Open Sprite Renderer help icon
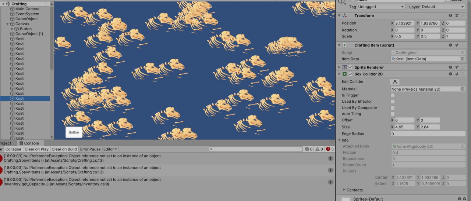 [x=450, y=67]
